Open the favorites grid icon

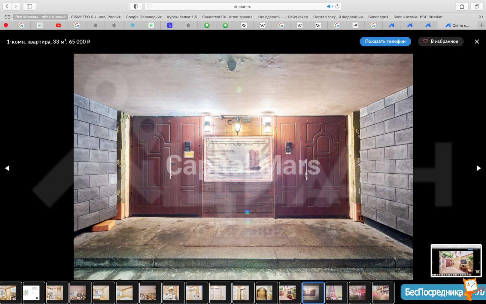pyautogui.click(x=7, y=17)
